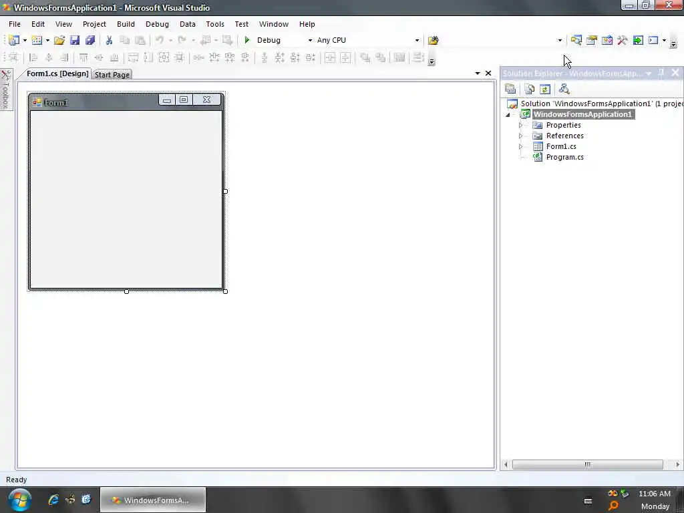Viewport: 684px width, 513px height.
Task: Open Solution Explorer window position dropdown
Action: tap(649, 73)
